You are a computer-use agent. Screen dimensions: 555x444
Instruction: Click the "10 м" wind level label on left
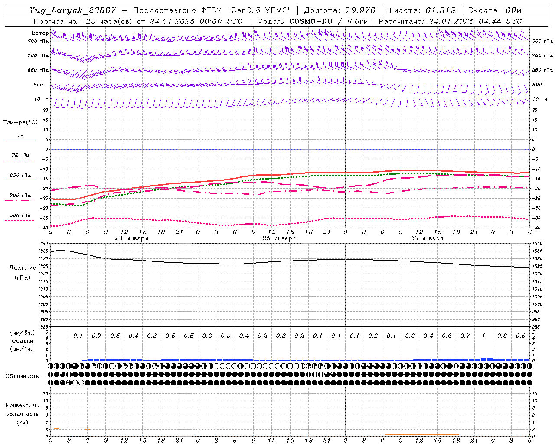coord(42,99)
